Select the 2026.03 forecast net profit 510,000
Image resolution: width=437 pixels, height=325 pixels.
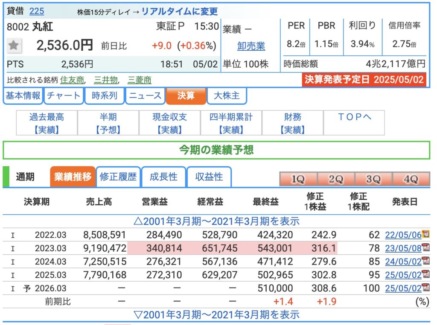[275, 288]
